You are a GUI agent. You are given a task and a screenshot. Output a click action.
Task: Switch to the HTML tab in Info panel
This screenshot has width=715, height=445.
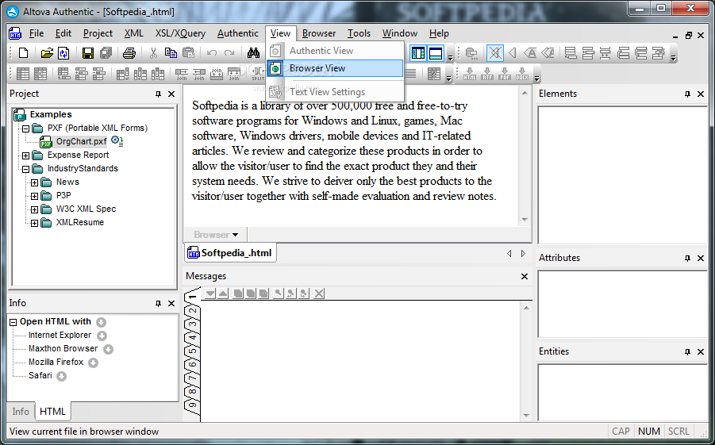[53, 411]
